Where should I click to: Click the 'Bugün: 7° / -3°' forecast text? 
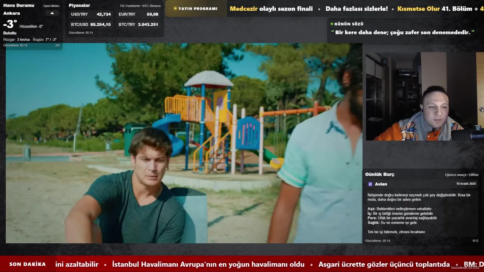tap(45, 40)
